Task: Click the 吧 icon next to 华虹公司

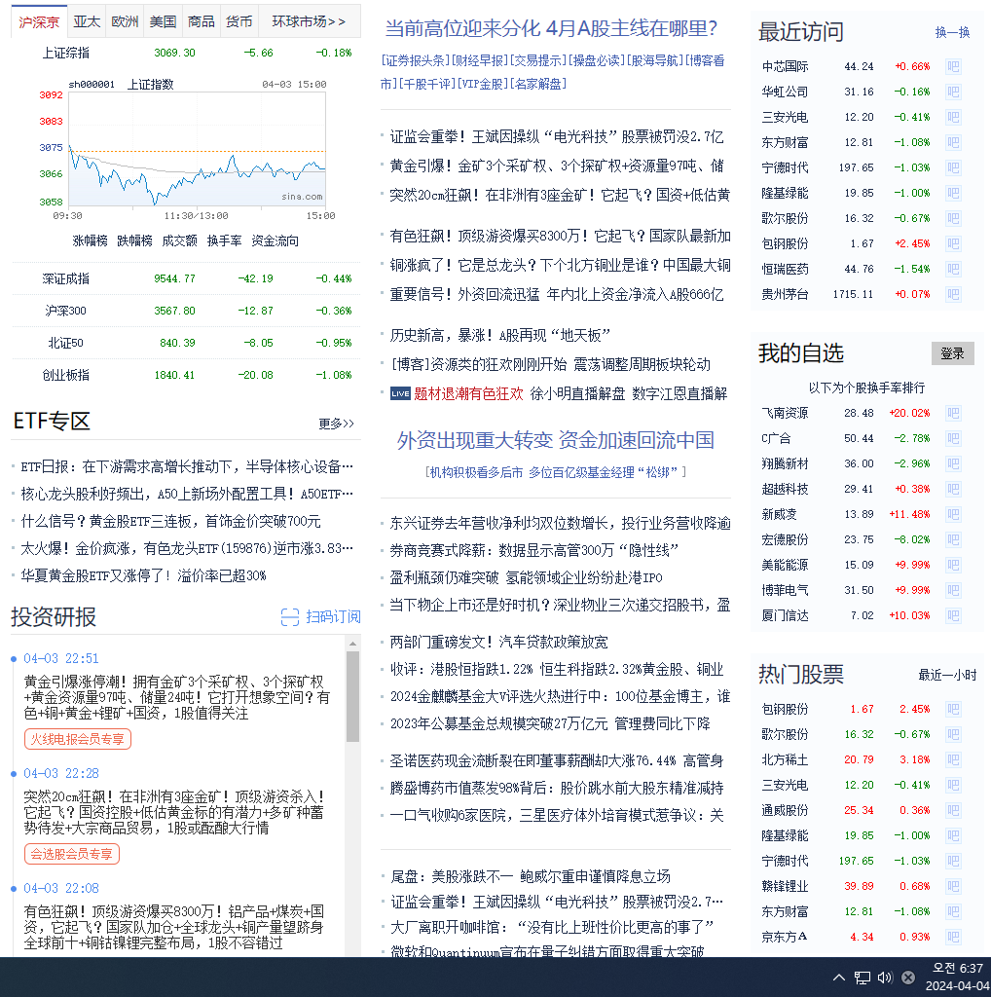Action: tap(953, 92)
